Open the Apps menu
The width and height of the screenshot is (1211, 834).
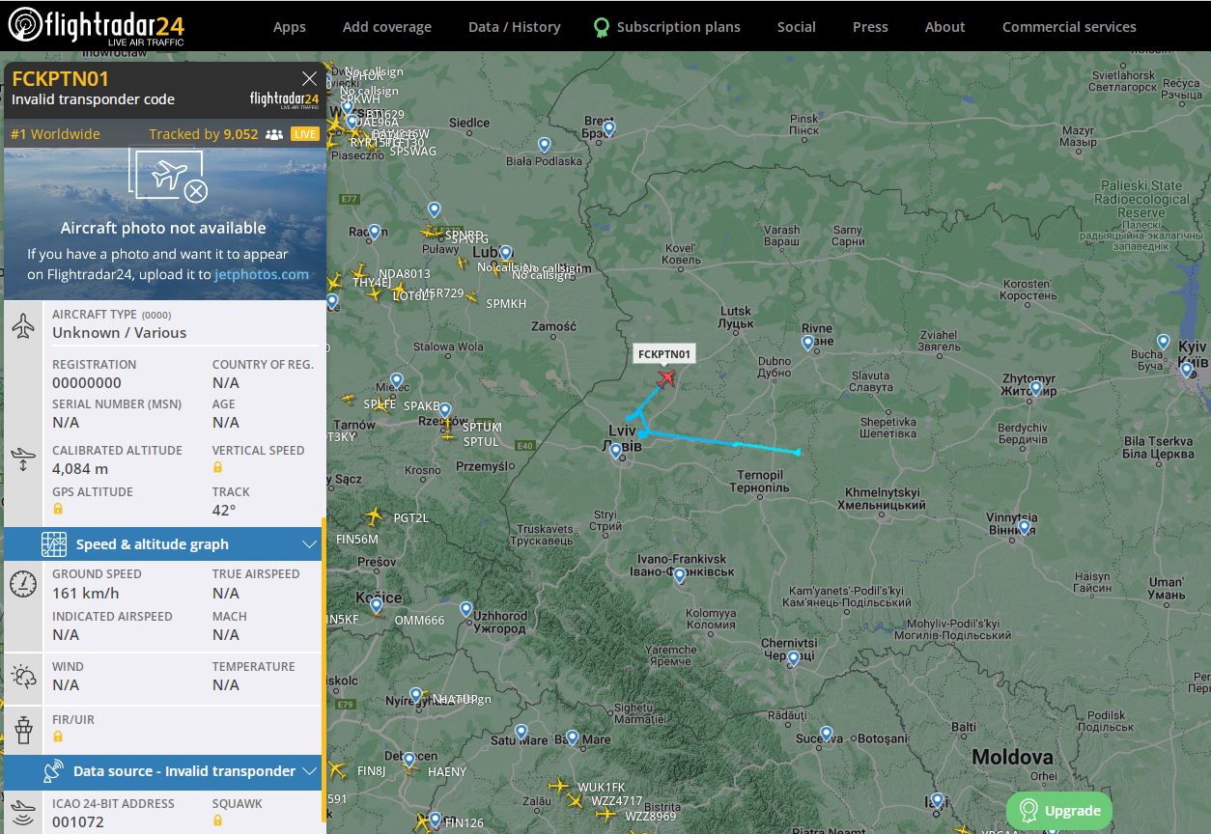(x=289, y=27)
